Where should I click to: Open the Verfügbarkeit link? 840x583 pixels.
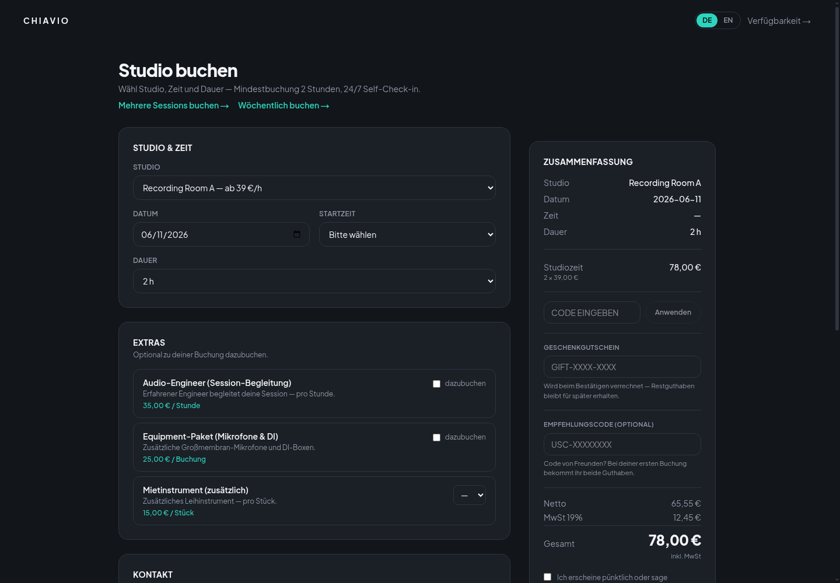(x=779, y=21)
